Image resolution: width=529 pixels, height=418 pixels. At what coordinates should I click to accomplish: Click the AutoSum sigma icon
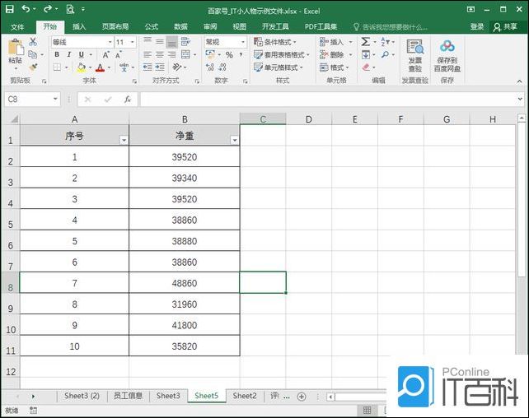point(365,42)
